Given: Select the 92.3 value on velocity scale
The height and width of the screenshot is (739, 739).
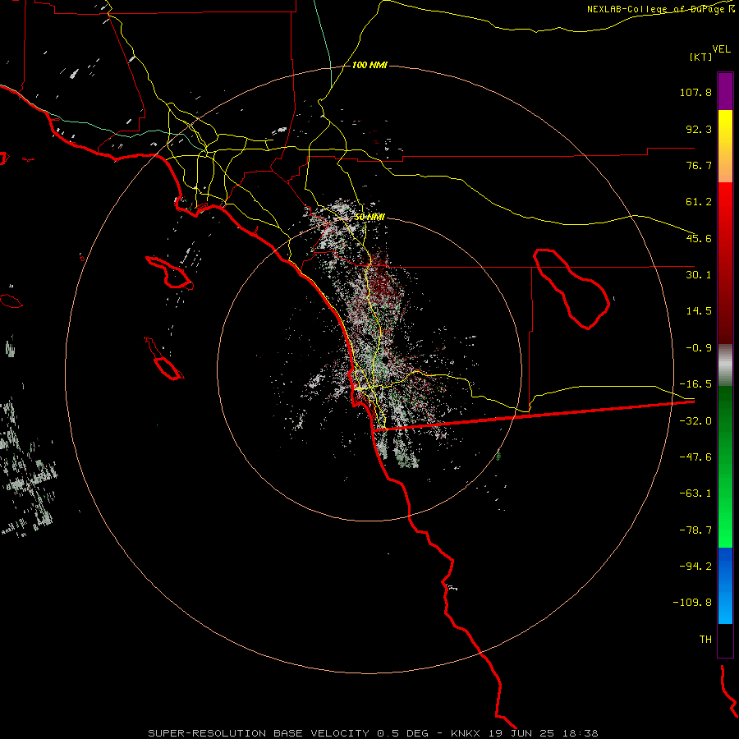Looking at the screenshot, I should click(x=699, y=129).
